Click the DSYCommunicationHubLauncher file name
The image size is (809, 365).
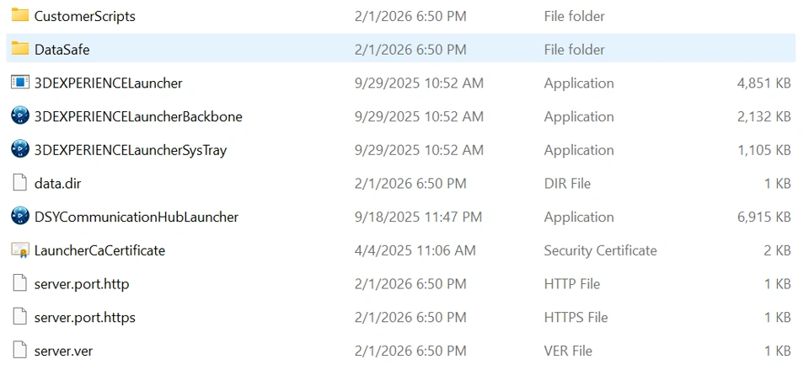click(x=136, y=217)
